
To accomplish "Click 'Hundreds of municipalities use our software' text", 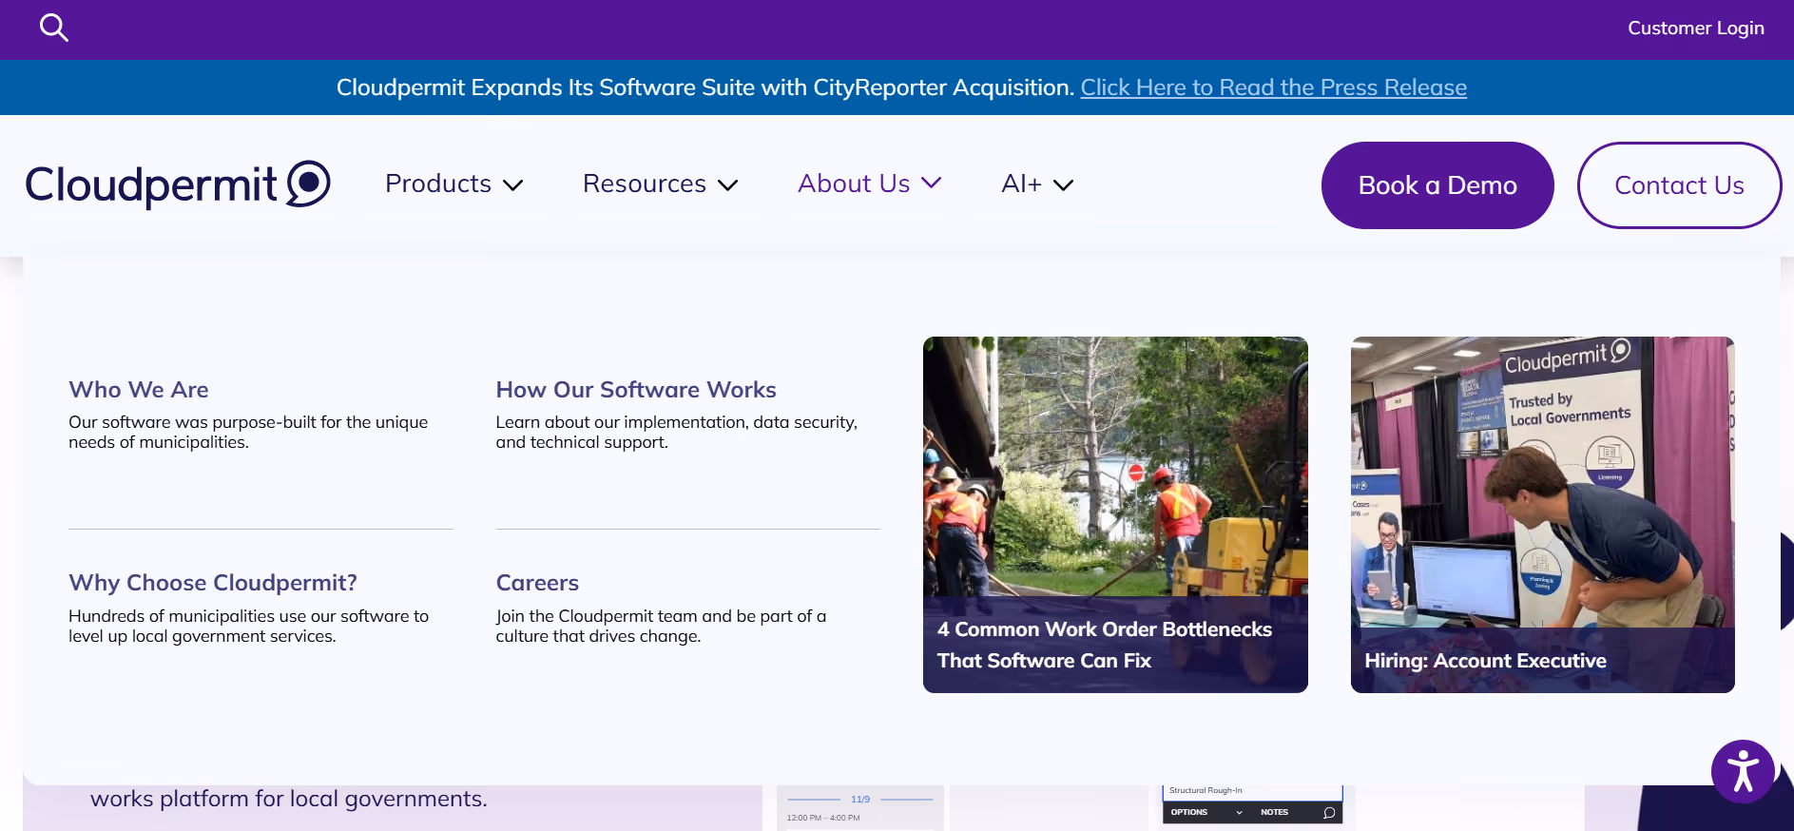I will click(x=249, y=626).
